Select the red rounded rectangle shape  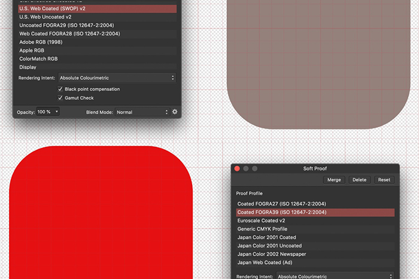click(96, 215)
